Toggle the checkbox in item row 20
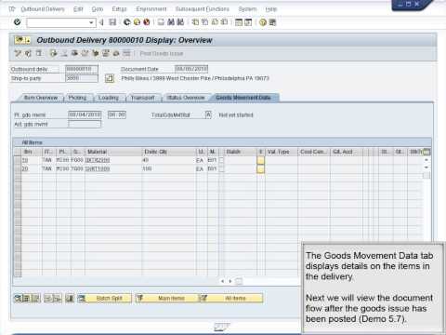This screenshot has height=335, width=446. tap(221, 169)
